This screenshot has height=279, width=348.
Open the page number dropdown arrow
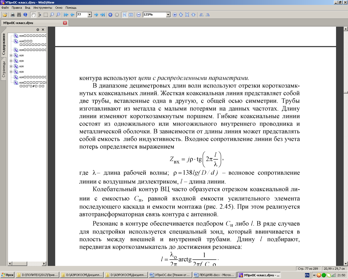point(90,15)
